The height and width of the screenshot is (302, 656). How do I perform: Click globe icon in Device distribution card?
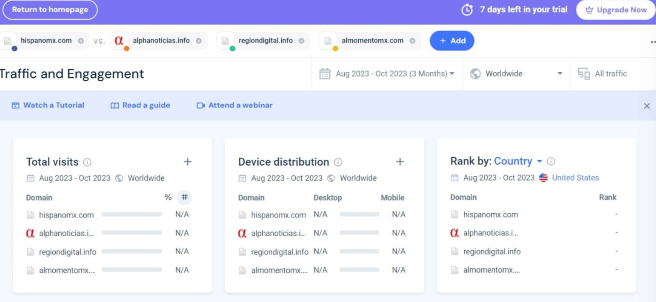click(331, 178)
